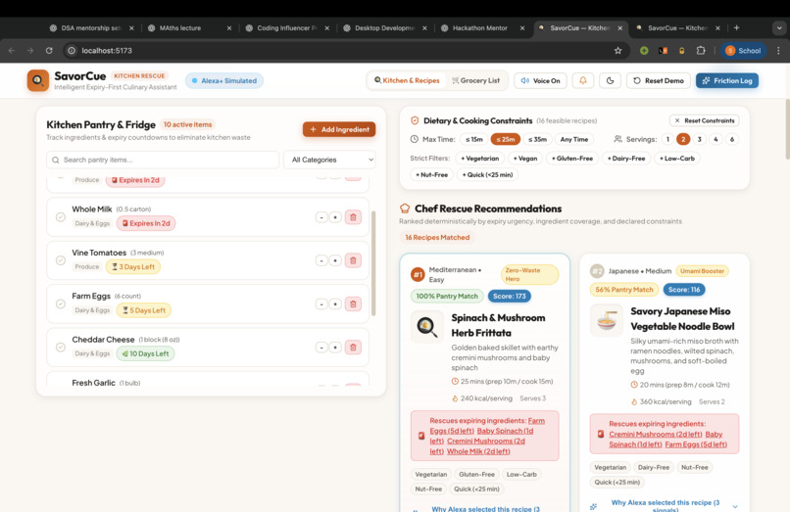Enable Low-Carb strict filter
This screenshot has height=512, width=790.
point(677,158)
